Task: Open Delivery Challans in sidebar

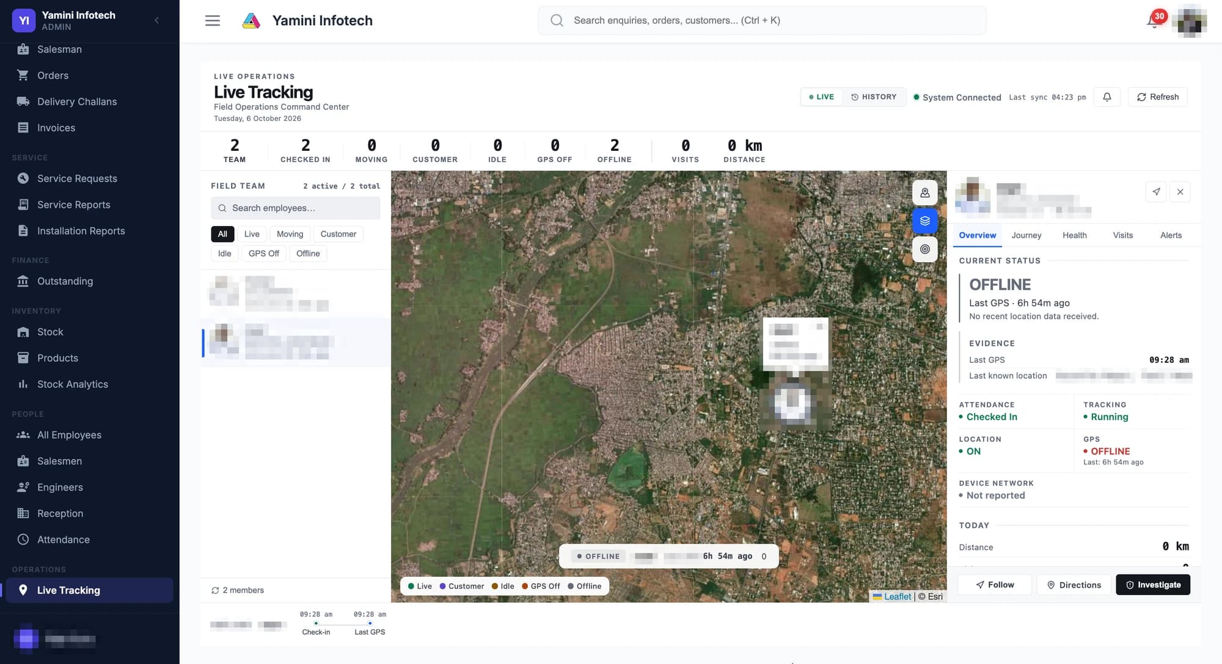Action: 90,102
